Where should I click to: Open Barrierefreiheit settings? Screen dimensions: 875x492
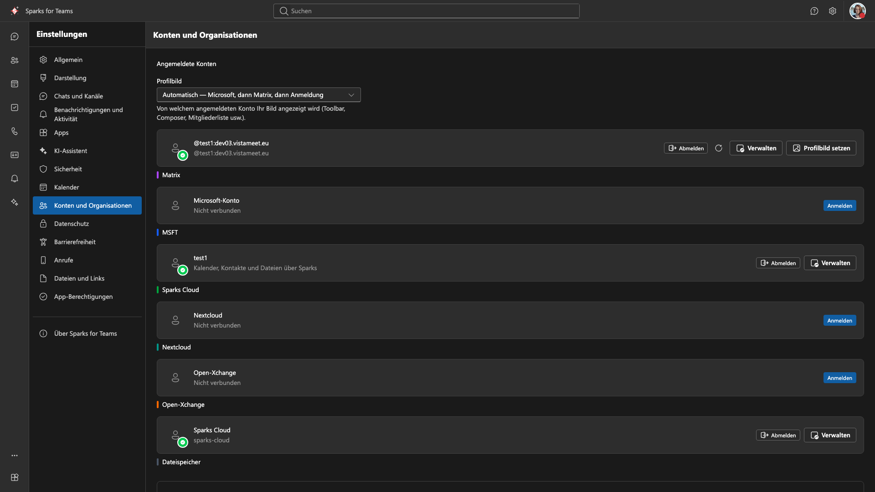pyautogui.click(x=87, y=242)
